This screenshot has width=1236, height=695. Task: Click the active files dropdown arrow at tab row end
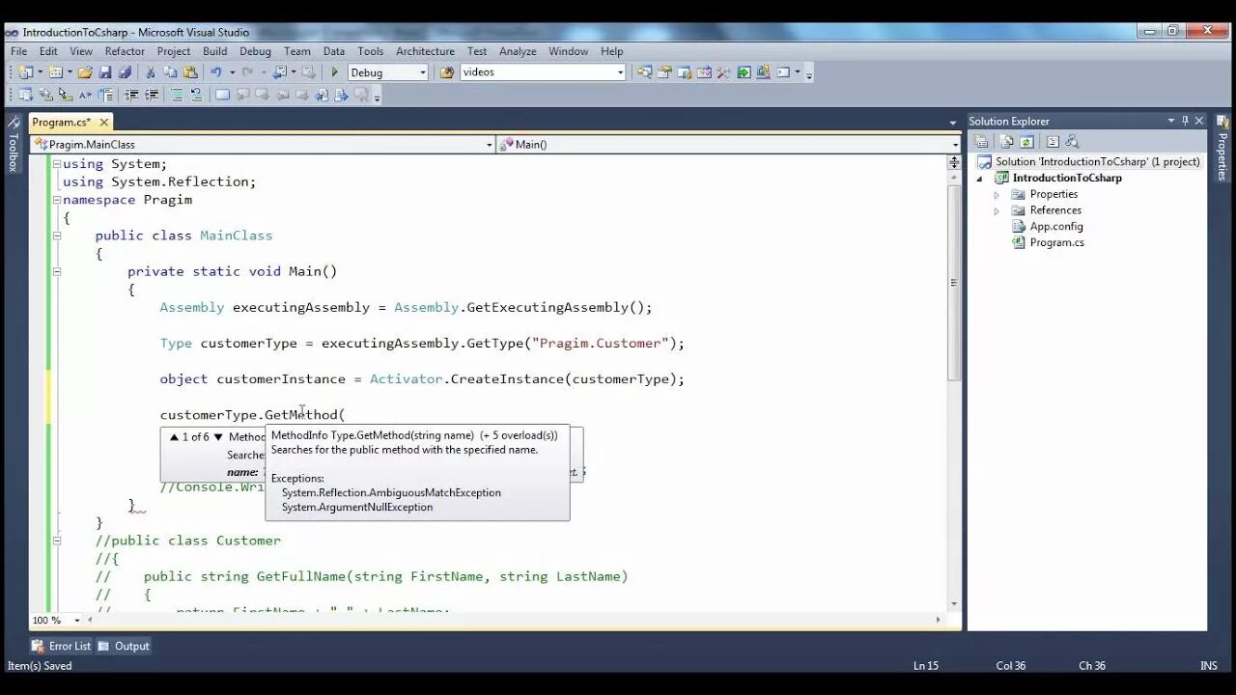953,123
